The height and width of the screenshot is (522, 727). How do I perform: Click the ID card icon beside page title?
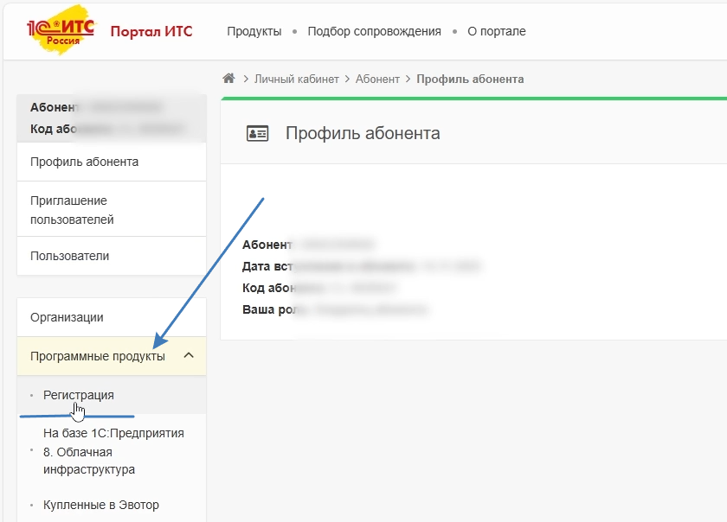coord(258,134)
